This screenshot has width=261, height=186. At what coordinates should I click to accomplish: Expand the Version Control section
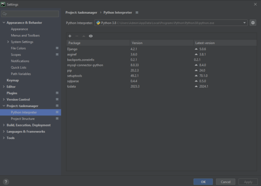tap(4, 99)
